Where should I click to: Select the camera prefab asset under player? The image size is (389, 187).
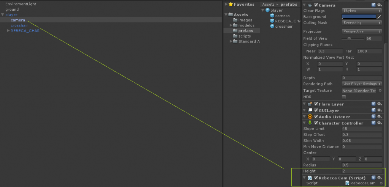282,16
